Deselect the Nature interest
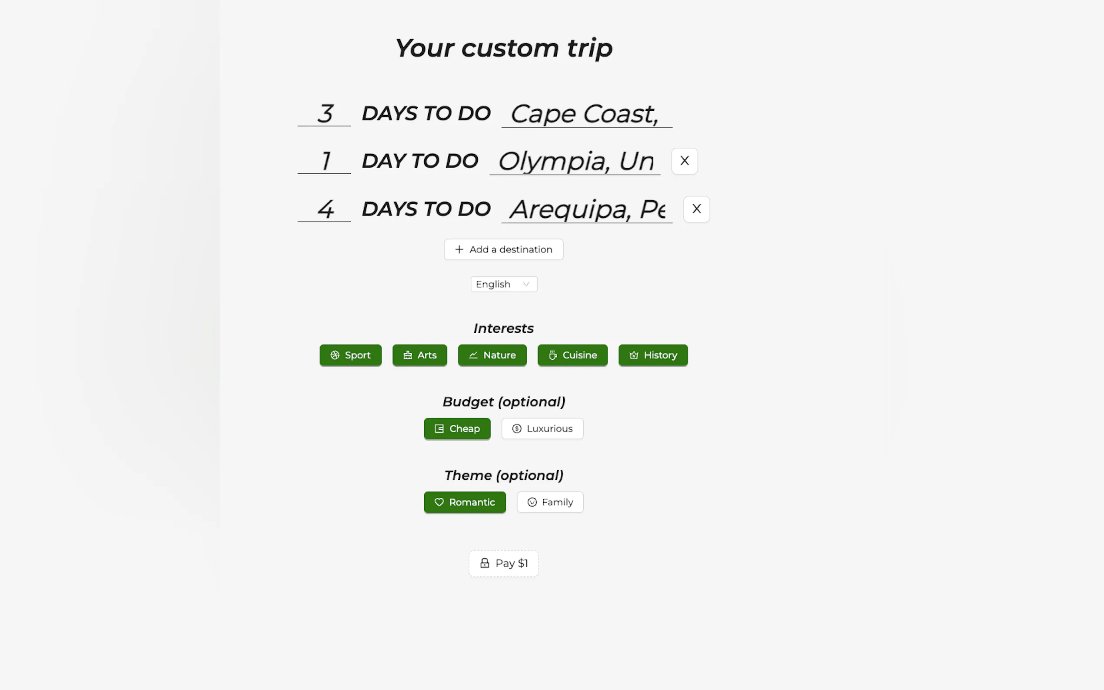1104x690 pixels. pos(492,355)
